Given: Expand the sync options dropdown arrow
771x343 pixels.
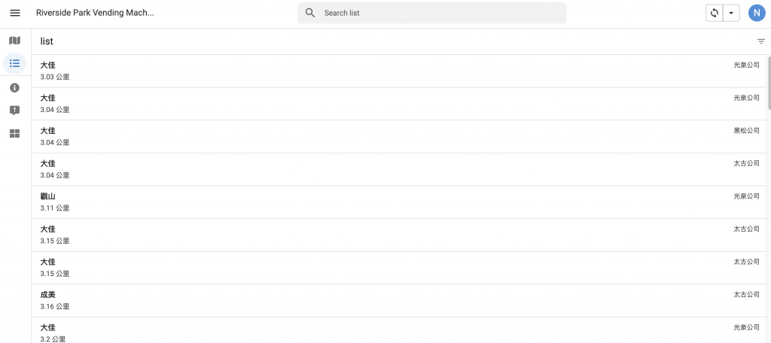Looking at the screenshot, I should pos(730,13).
